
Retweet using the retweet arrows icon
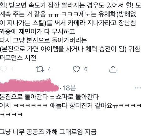pos(40,69)
